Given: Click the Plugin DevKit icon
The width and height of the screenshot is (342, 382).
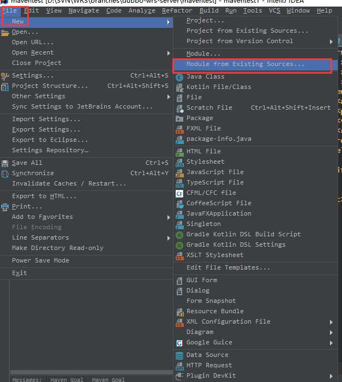Looking at the screenshot, I should click(179, 377).
